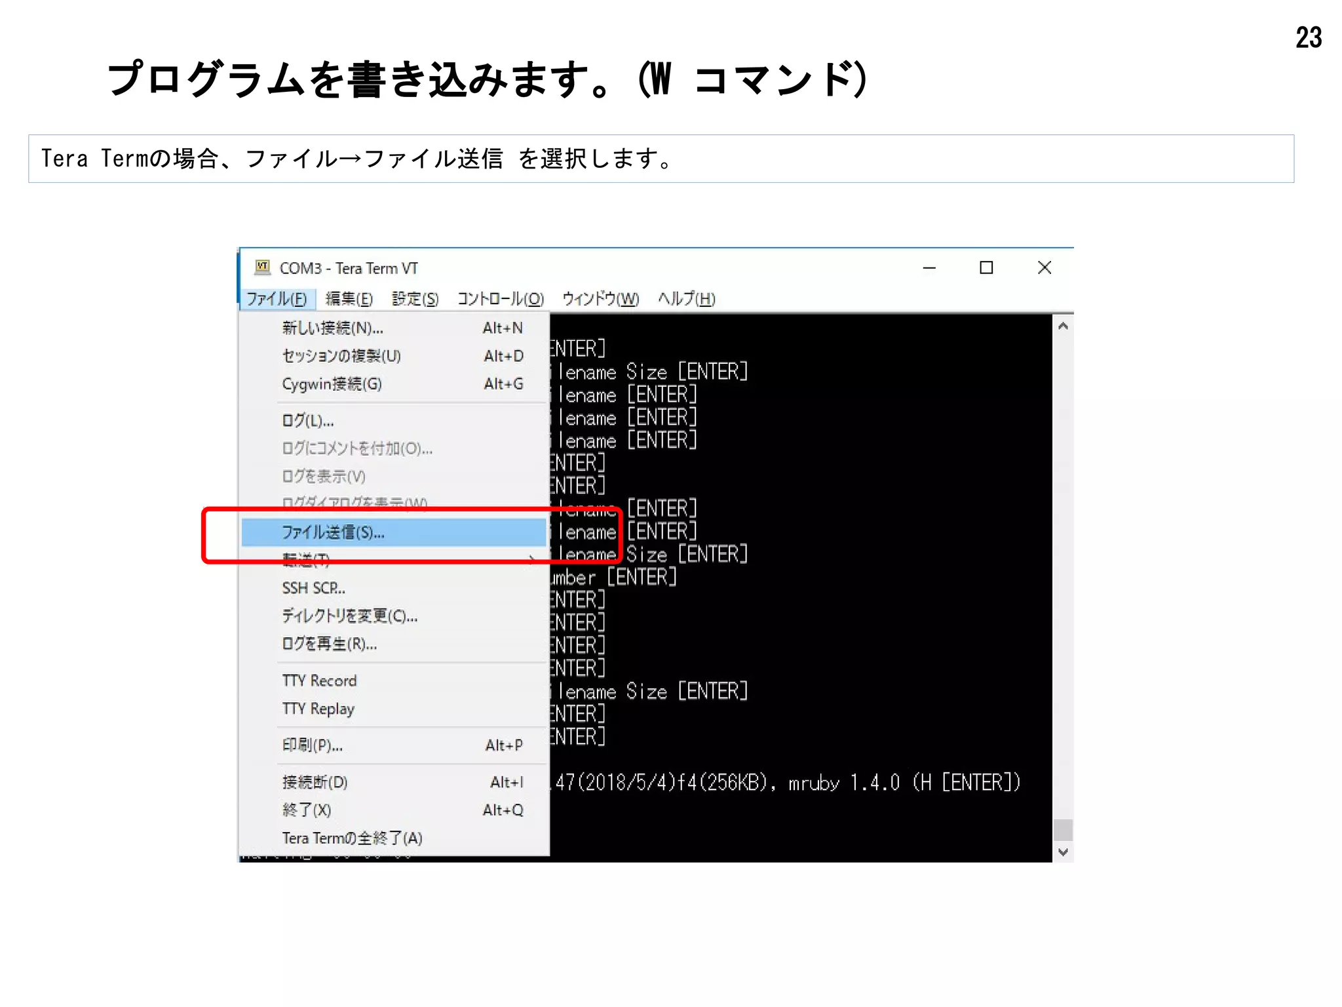The image size is (1342, 1007).
Task: Close the Tera Term window
Action: 1045,267
